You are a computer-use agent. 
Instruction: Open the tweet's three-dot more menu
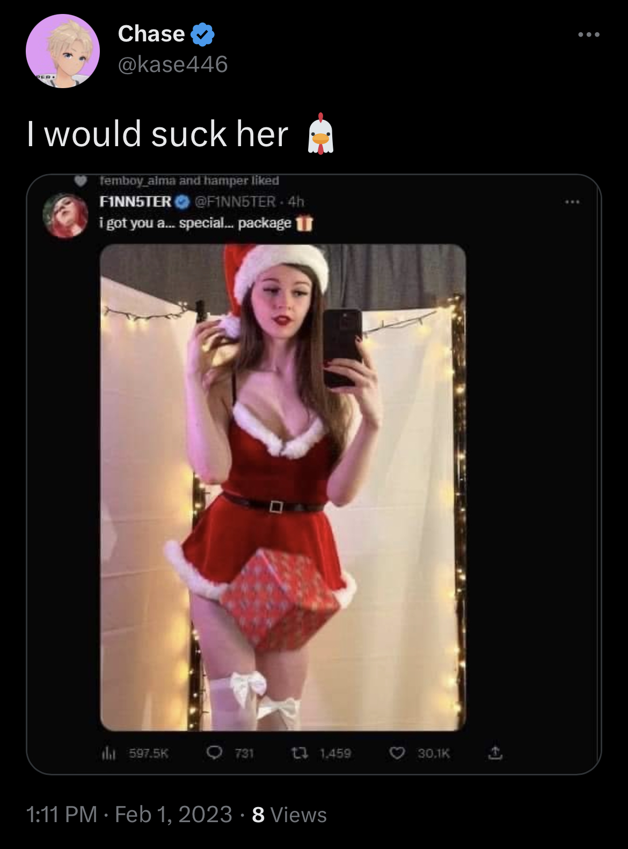[589, 34]
